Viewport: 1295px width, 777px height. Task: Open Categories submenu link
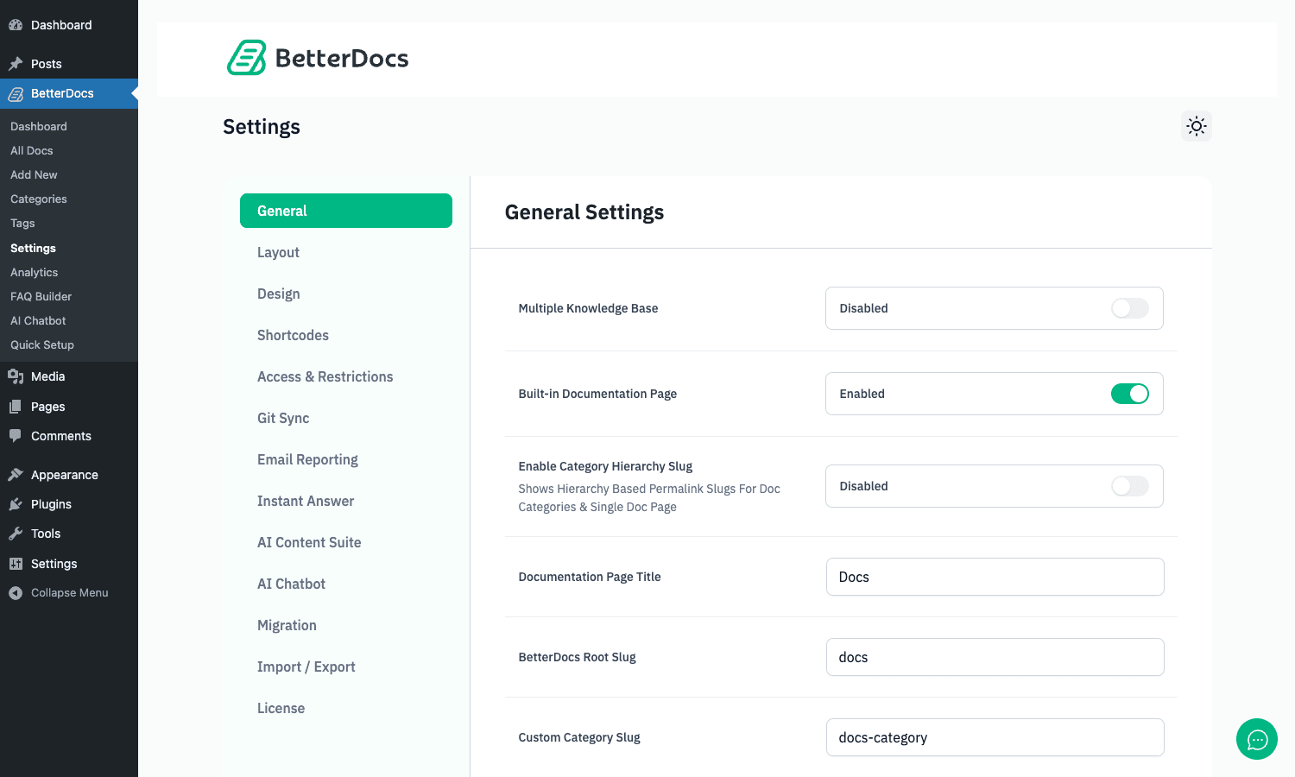point(39,199)
